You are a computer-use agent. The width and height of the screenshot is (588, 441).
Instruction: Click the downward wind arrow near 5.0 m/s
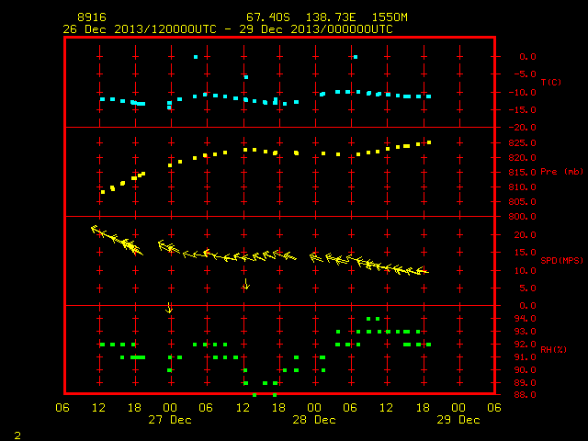point(246,284)
